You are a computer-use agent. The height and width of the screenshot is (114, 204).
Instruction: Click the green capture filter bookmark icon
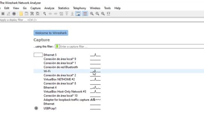(x=57, y=47)
